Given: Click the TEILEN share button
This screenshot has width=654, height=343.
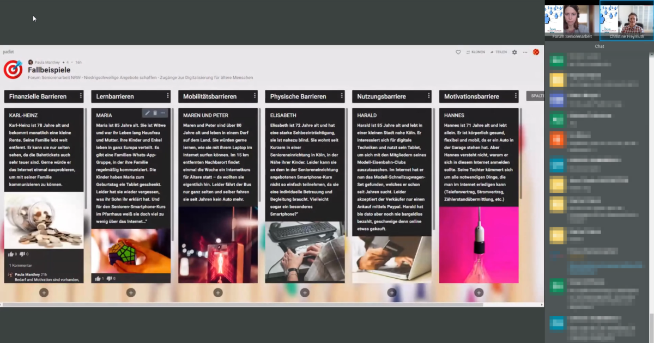Looking at the screenshot, I should (499, 52).
